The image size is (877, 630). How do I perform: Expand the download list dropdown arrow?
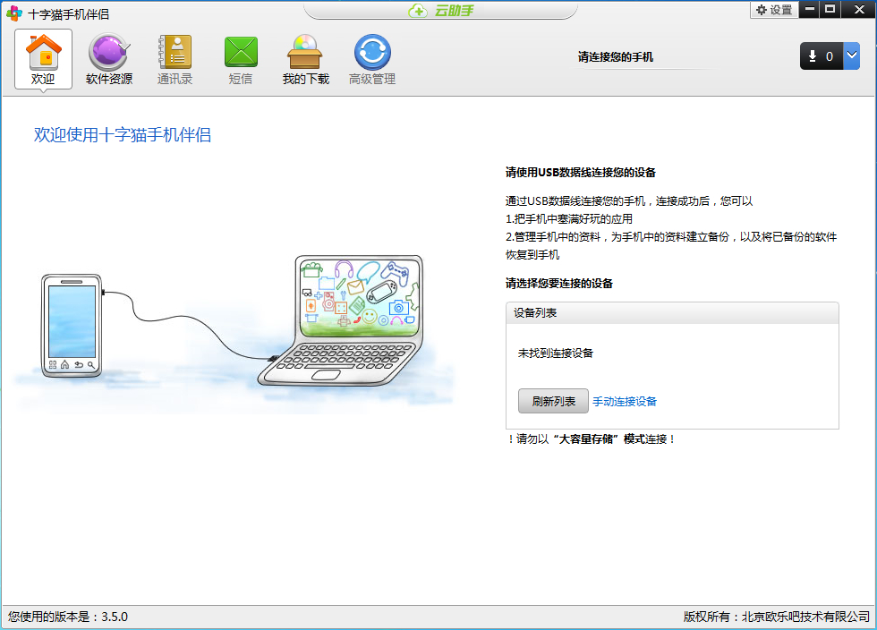click(x=851, y=56)
